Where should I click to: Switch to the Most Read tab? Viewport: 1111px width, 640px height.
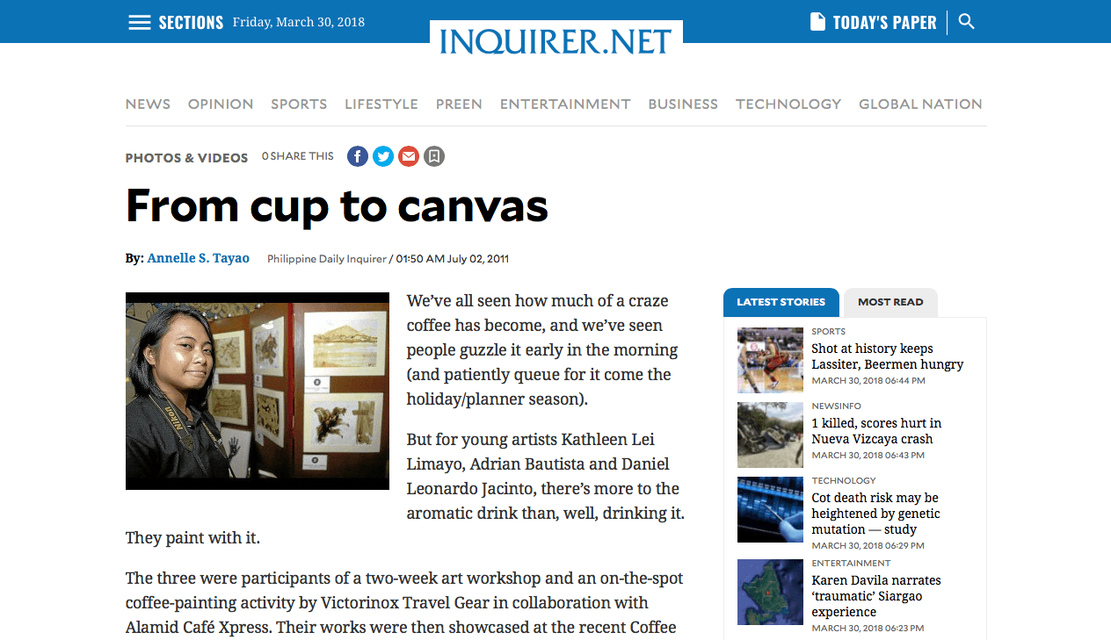pos(890,302)
